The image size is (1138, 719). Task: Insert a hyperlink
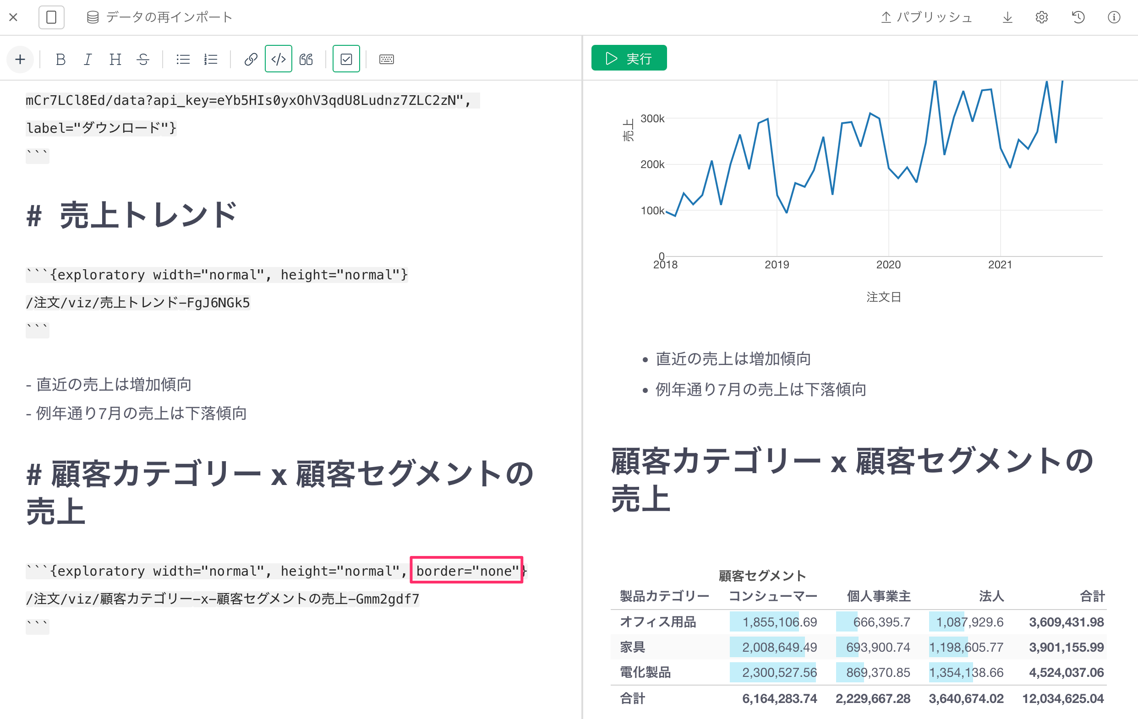[x=251, y=59]
